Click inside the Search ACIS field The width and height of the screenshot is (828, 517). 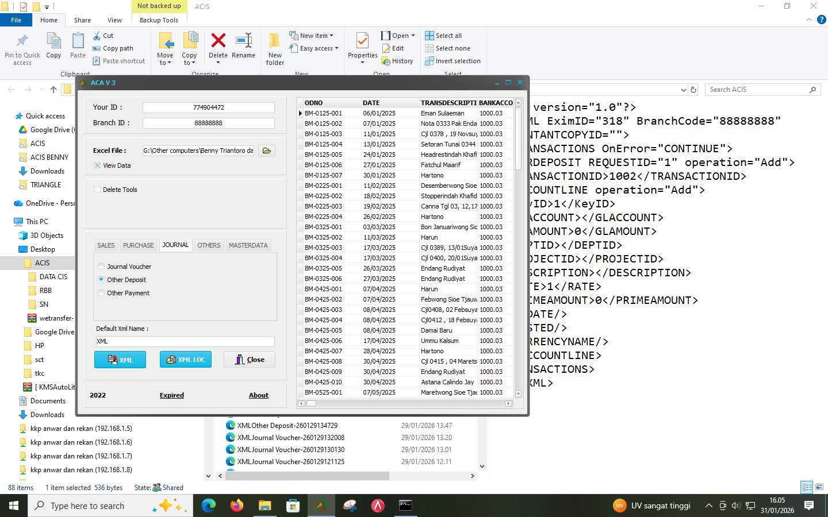pos(759,89)
